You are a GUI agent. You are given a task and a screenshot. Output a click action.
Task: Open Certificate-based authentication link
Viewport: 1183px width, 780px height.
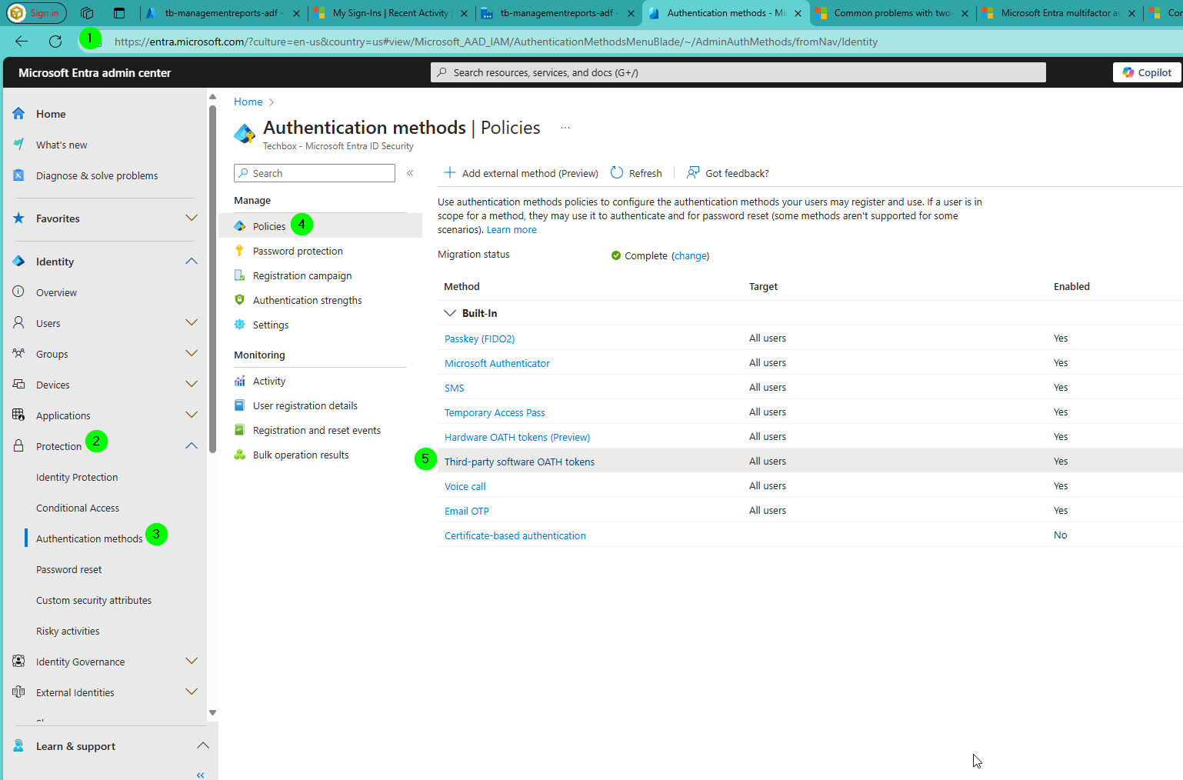[515, 535]
